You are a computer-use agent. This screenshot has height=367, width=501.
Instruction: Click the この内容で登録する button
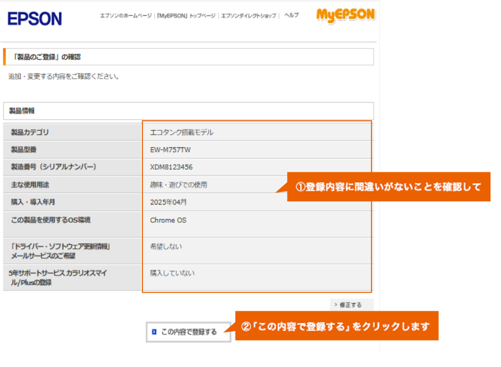click(188, 332)
